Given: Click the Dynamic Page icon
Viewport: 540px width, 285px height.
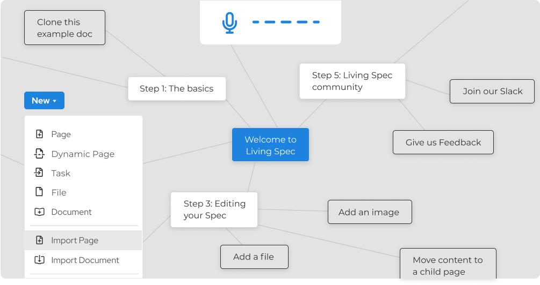Looking at the screenshot, I should click(39, 154).
